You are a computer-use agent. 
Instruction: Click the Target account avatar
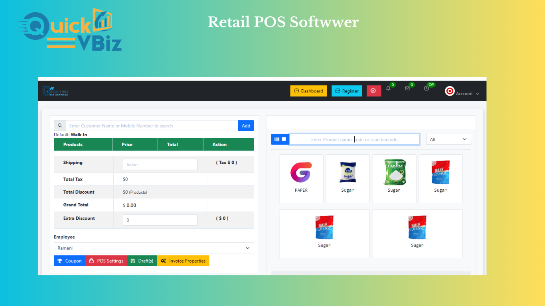tap(450, 91)
